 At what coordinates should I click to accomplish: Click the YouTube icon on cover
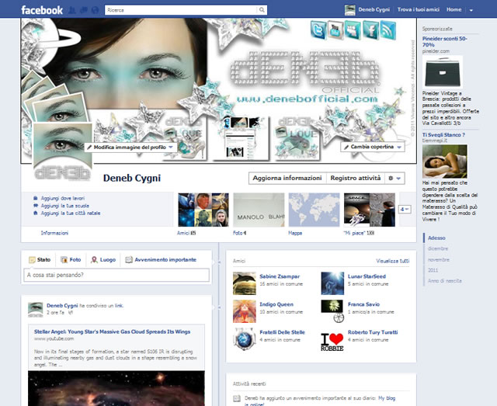pyautogui.click(x=335, y=30)
